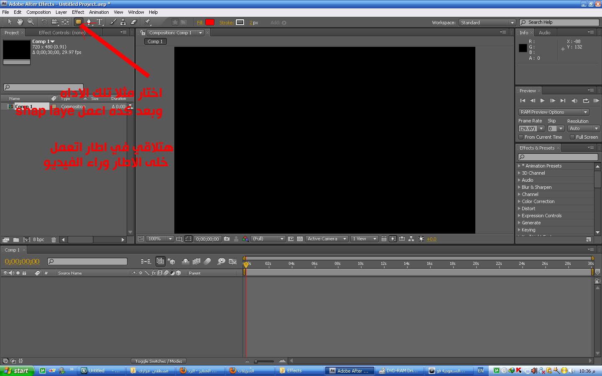
Task: Select the Clone Stamp tool
Action: point(123,22)
